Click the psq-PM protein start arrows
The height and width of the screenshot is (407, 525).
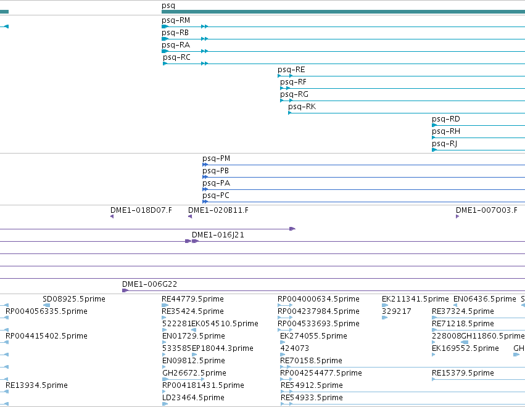tap(205, 165)
